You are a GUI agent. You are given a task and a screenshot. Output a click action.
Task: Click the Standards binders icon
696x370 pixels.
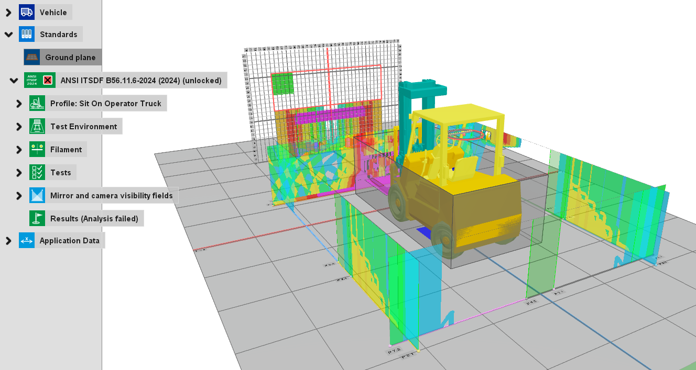(x=27, y=34)
